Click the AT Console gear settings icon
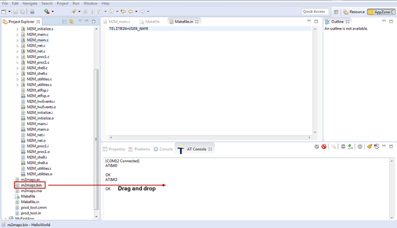This screenshot has width=397, height=228. click(360, 146)
